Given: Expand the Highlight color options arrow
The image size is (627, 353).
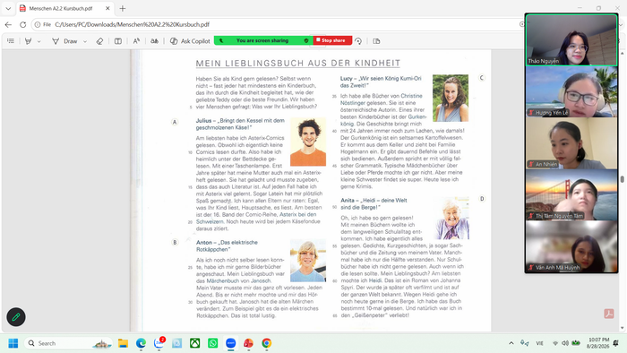Looking at the screenshot, I should tap(39, 41).
